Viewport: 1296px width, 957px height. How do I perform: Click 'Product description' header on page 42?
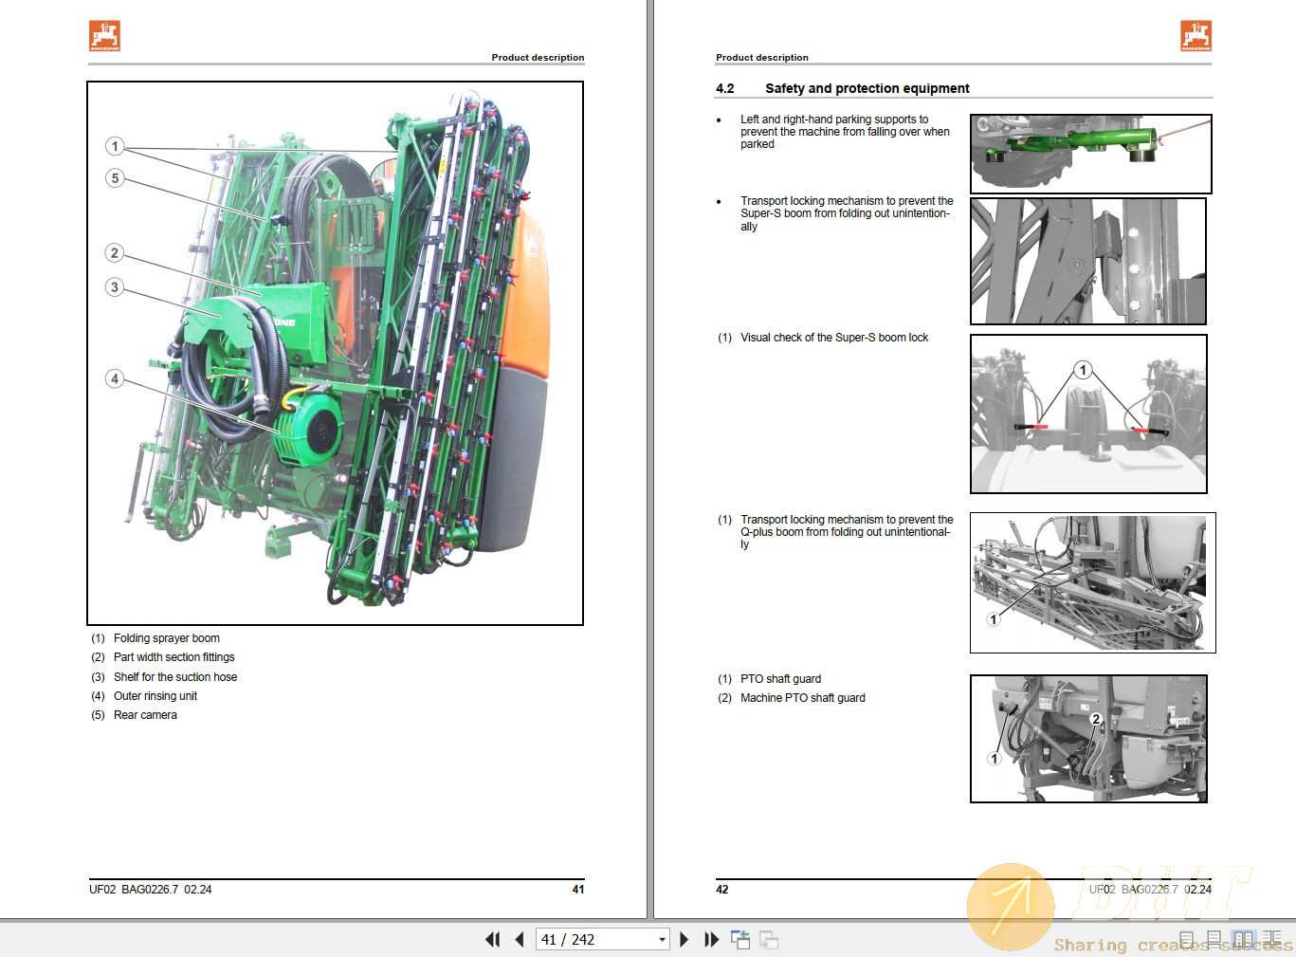click(x=762, y=58)
